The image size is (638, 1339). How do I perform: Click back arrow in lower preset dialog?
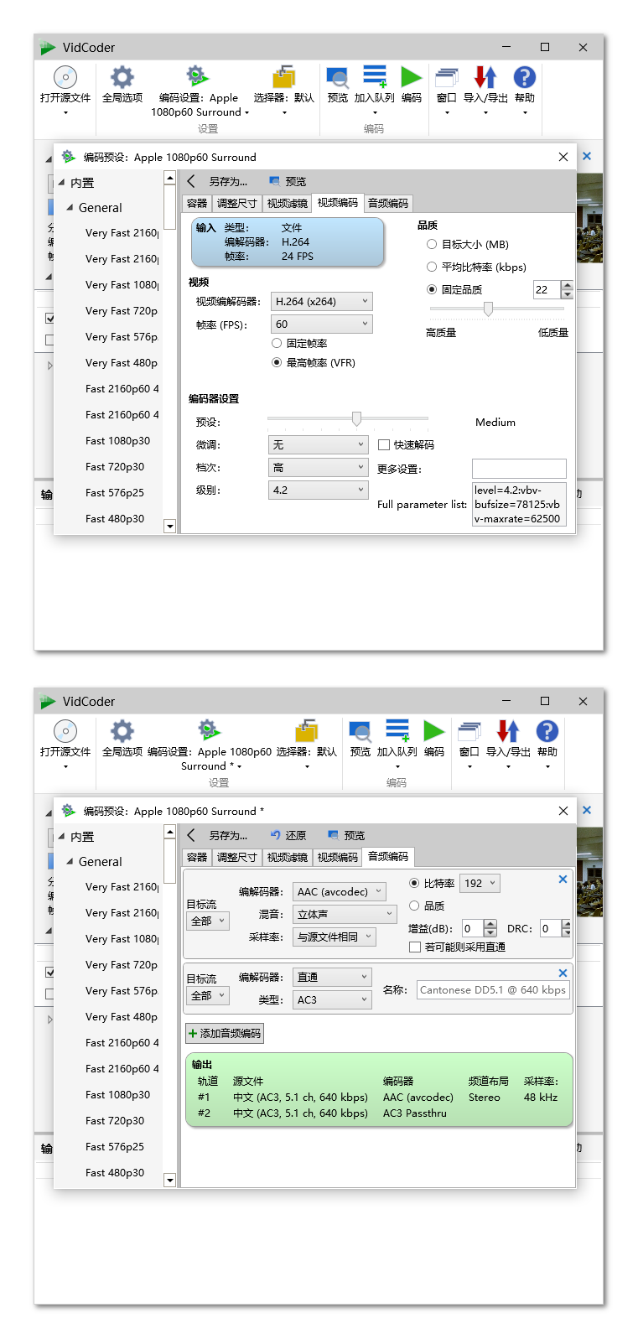point(191,835)
